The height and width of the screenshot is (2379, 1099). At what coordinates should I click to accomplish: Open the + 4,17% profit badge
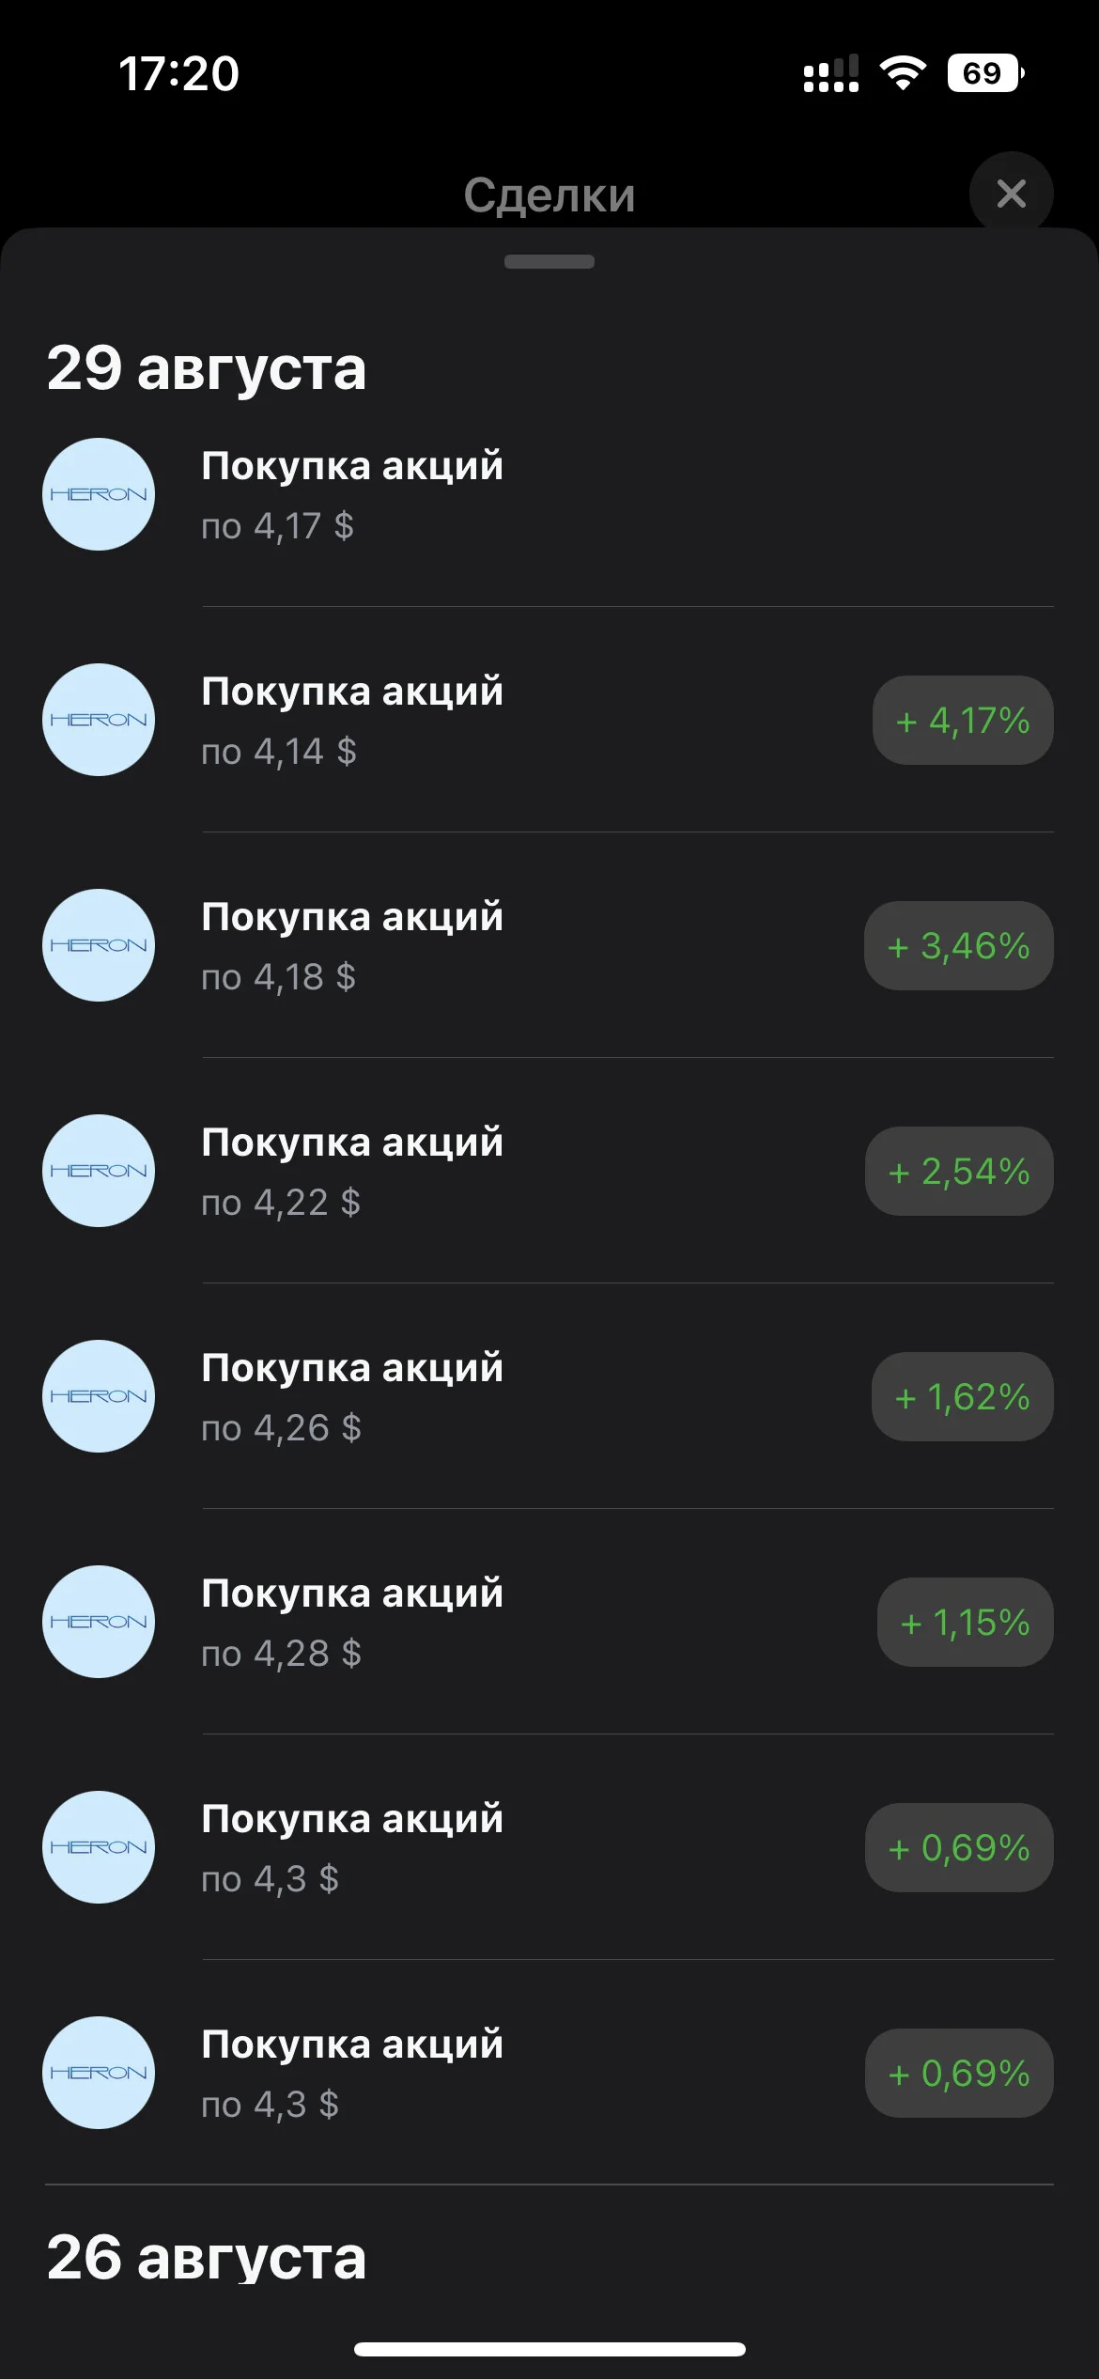963,721
